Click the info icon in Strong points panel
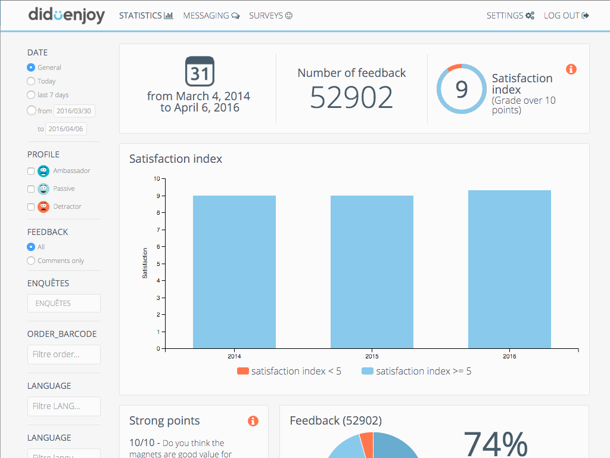The height and width of the screenshot is (458, 610). click(x=253, y=421)
